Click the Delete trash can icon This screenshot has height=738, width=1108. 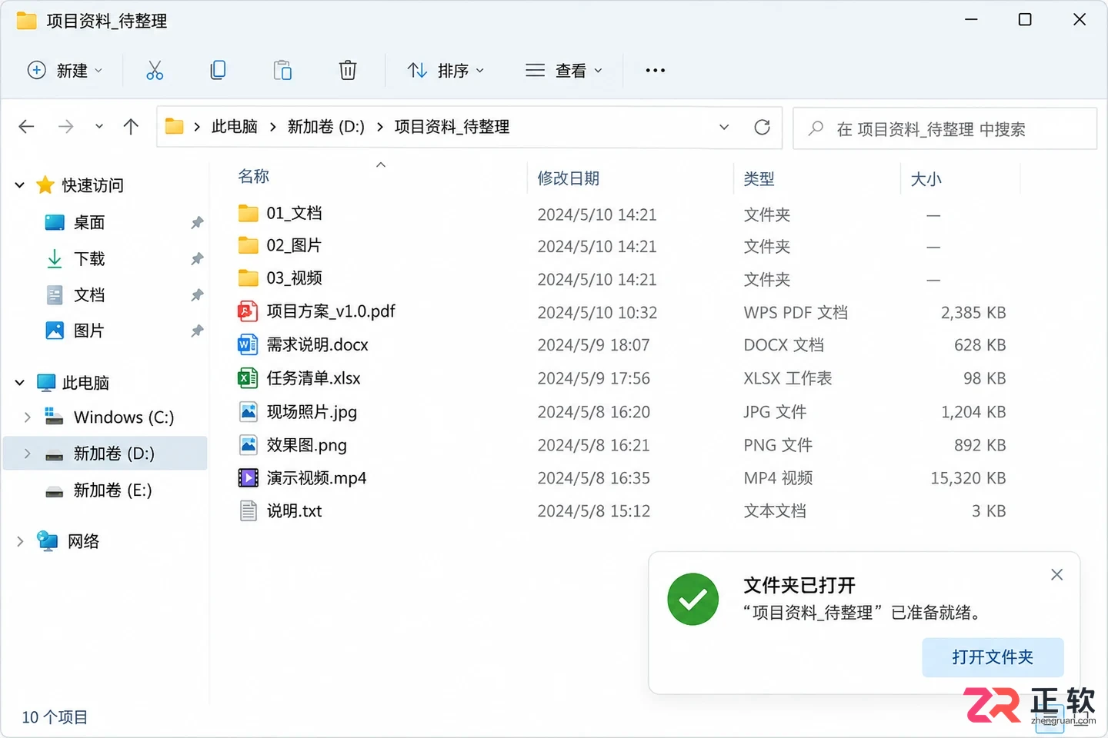pyautogui.click(x=348, y=71)
